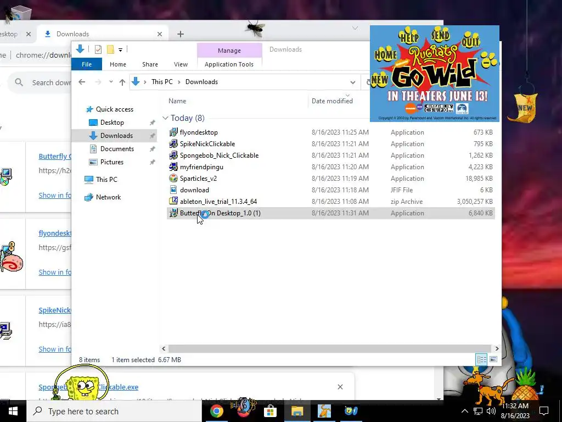The width and height of the screenshot is (562, 422).
Task: Expand the chevron between This PC and Downloads
Action: pyautogui.click(x=179, y=82)
